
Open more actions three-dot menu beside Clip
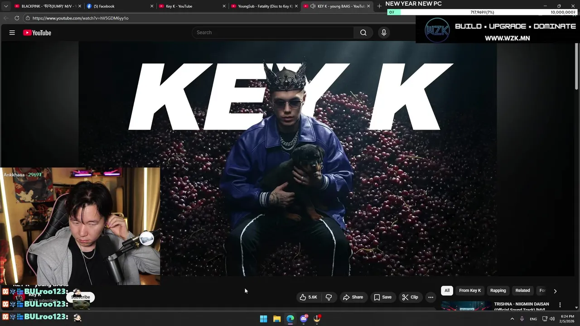coord(430,297)
